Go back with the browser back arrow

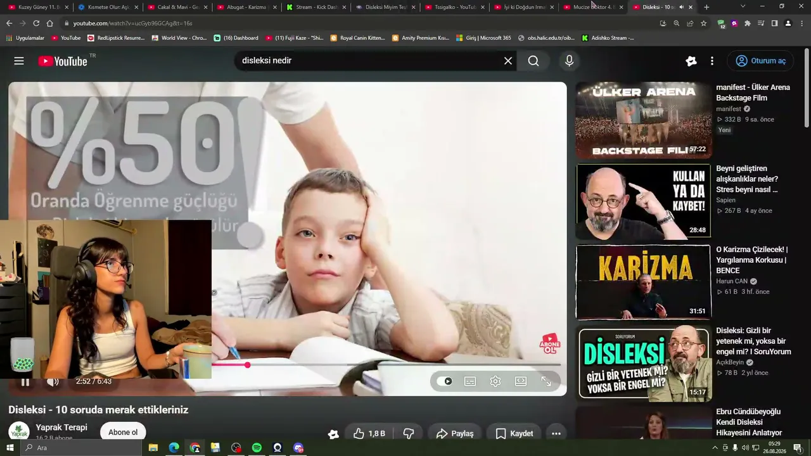pyautogui.click(x=9, y=23)
